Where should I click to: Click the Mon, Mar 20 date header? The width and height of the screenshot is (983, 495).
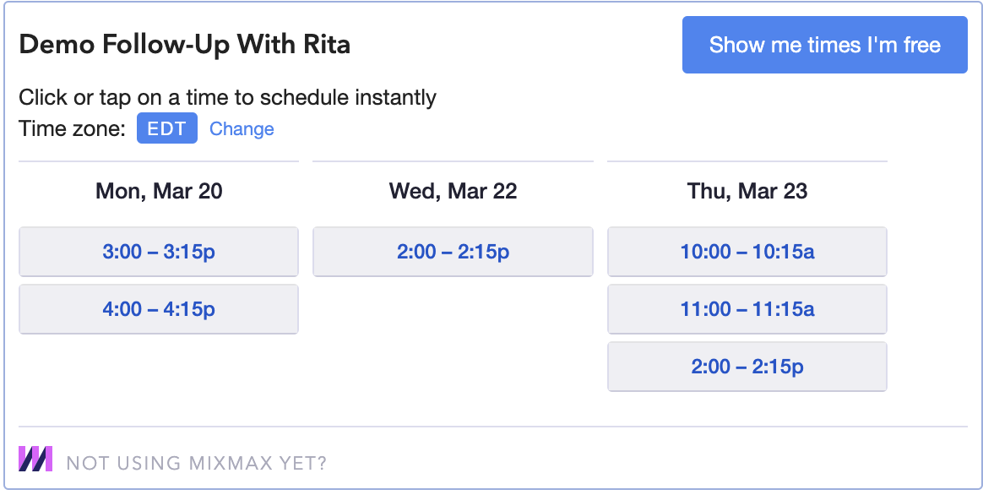159,191
